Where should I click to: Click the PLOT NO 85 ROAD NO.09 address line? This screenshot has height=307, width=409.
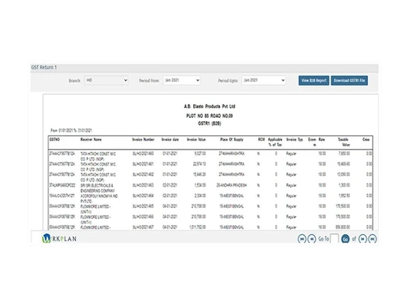[209, 115]
